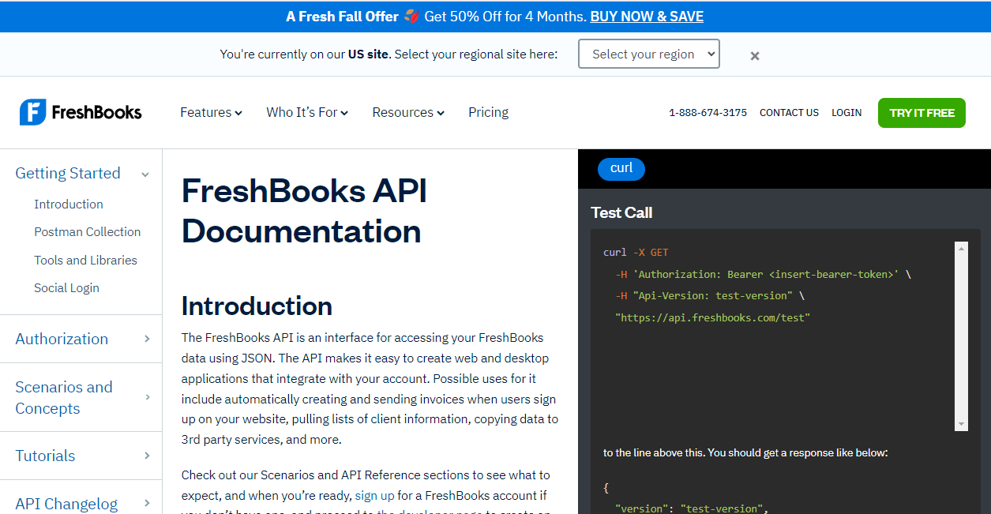The height and width of the screenshot is (514, 991).
Task: Go to the Pricing page
Action: tap(488, 112)
